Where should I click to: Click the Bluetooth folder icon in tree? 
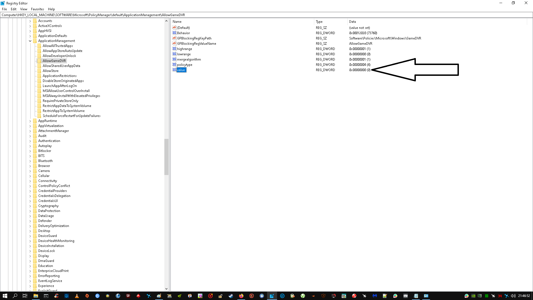coord(35,161)
